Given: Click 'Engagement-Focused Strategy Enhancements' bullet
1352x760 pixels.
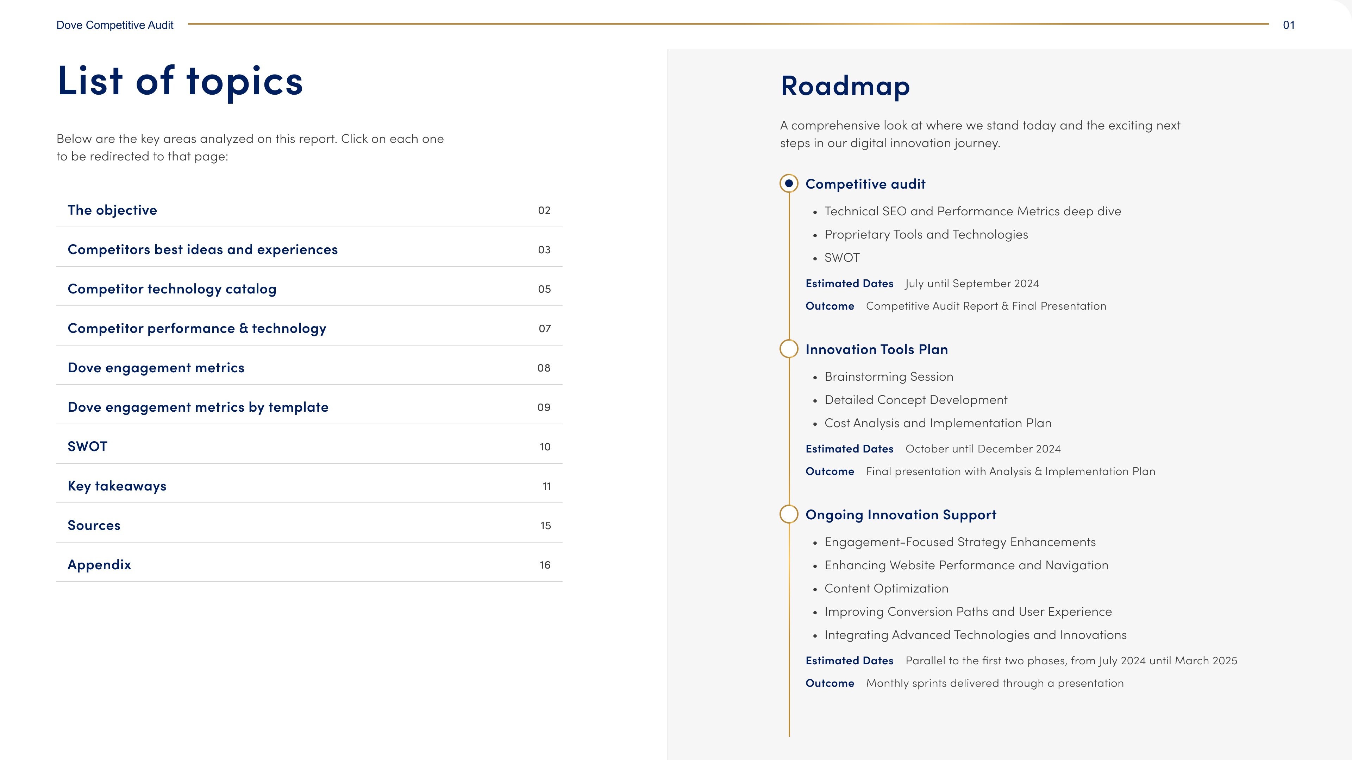Looking at the screenshot, I should click(960, 542).
